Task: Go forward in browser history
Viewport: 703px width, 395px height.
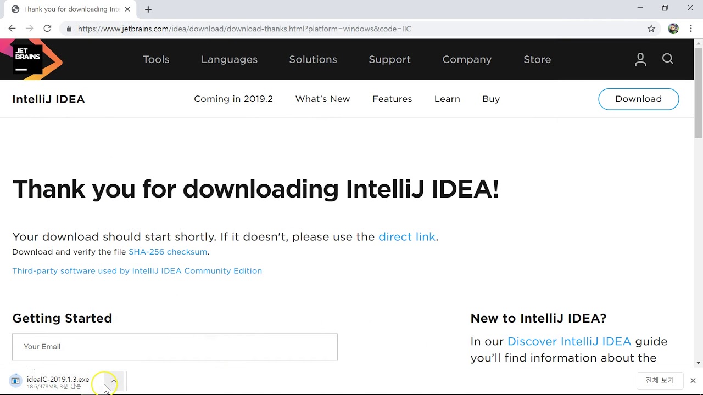Action: [x=30, y=29]
